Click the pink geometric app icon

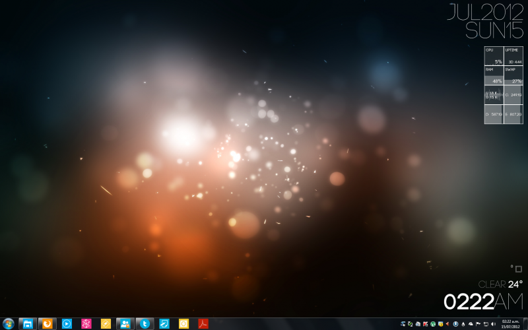tap(86, 324)
